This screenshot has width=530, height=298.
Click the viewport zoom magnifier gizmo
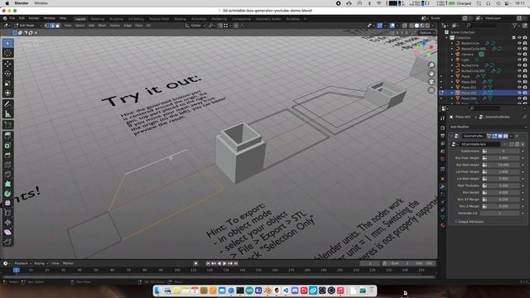[431, 65]
